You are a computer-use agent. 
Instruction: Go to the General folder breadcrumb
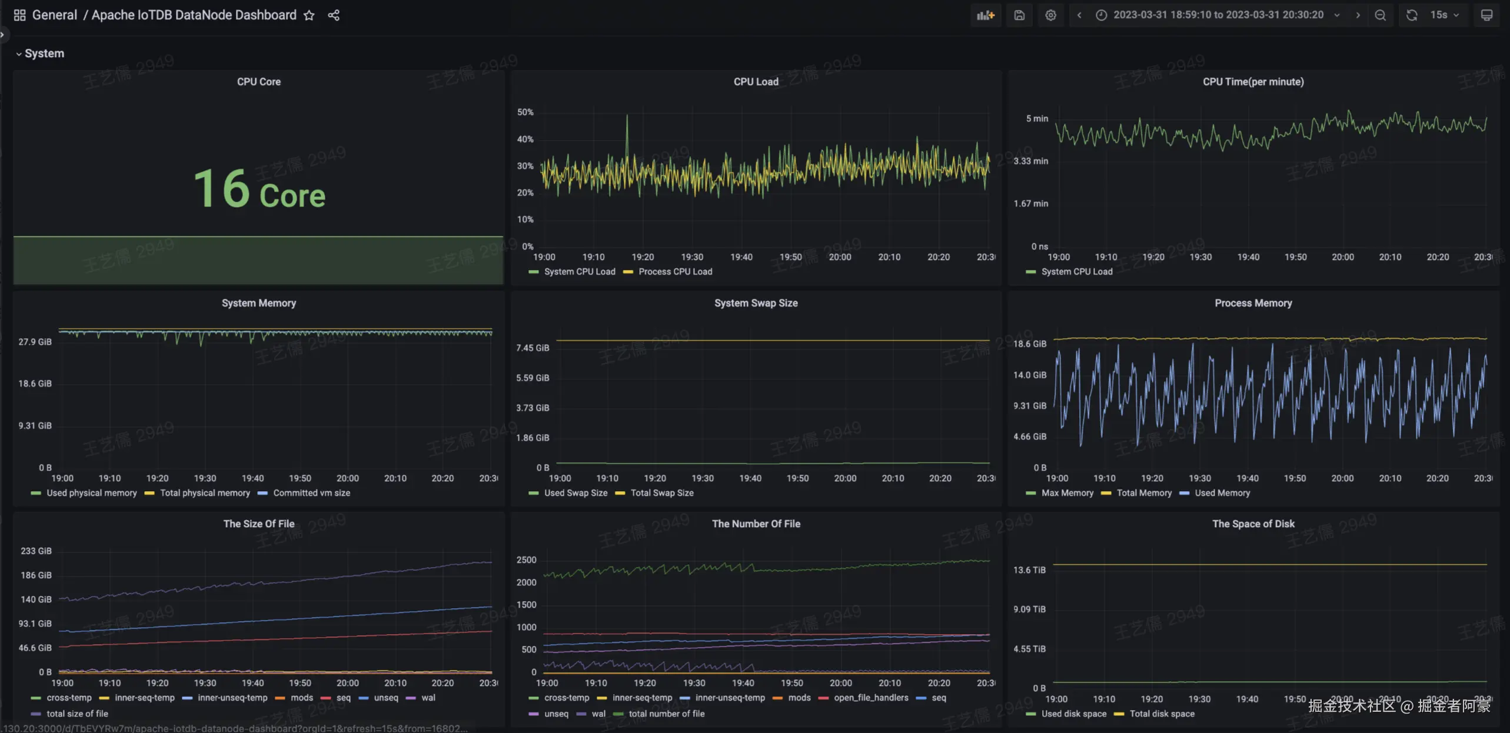tap(54, 15)
